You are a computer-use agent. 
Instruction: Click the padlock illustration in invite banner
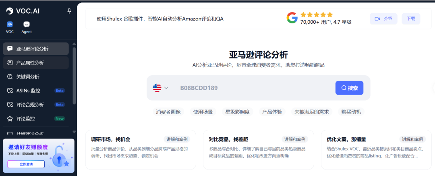(x=60, y=156)
